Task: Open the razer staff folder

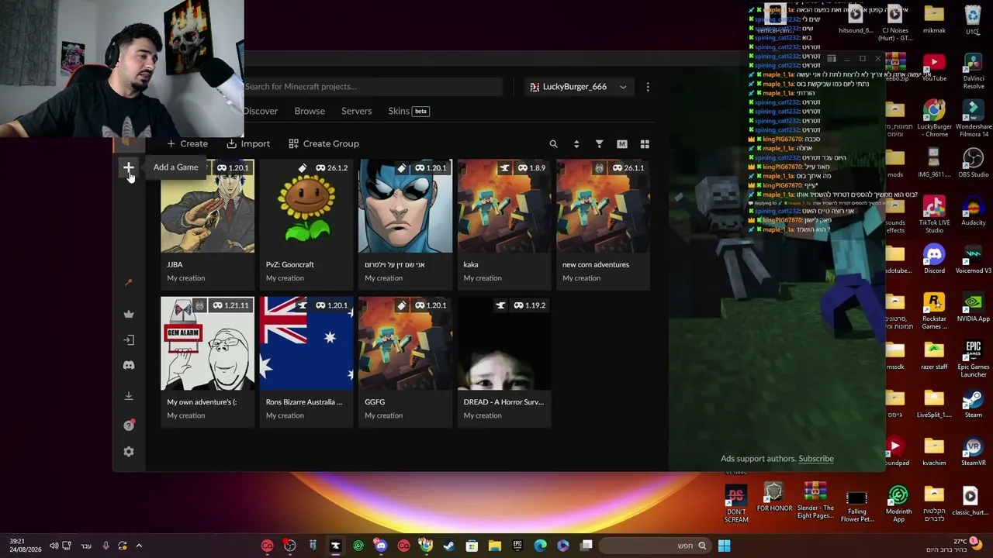Action: [x=934, y=355]
